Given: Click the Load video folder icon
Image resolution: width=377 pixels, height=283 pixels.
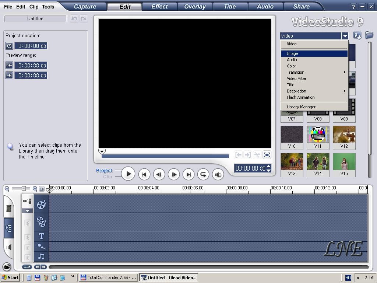Looking at the screenshot, I should 369,35.
